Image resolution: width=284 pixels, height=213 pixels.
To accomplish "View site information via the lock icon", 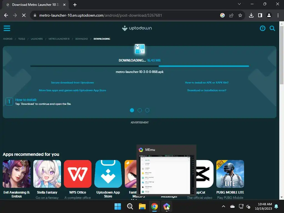I will point(35,16).
